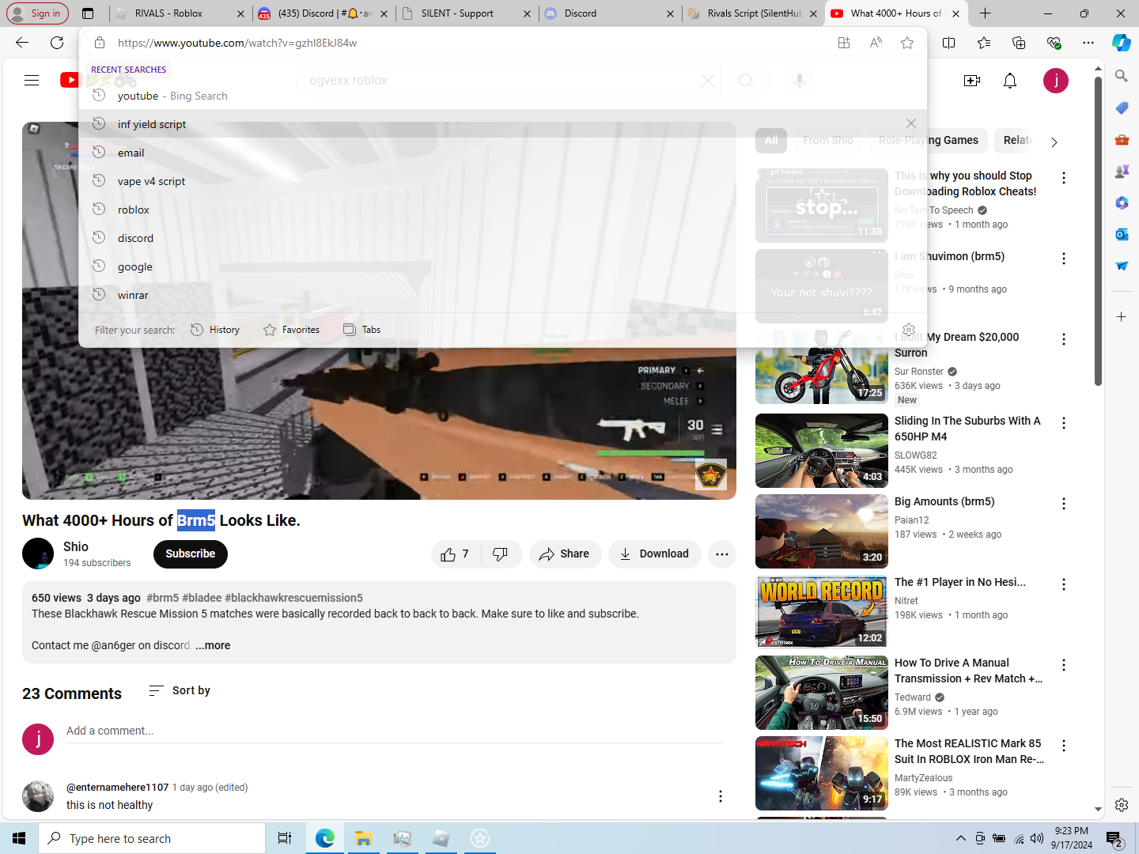1139x854 pixels.
Task: Click the browser back arrow
Action: 22,43
